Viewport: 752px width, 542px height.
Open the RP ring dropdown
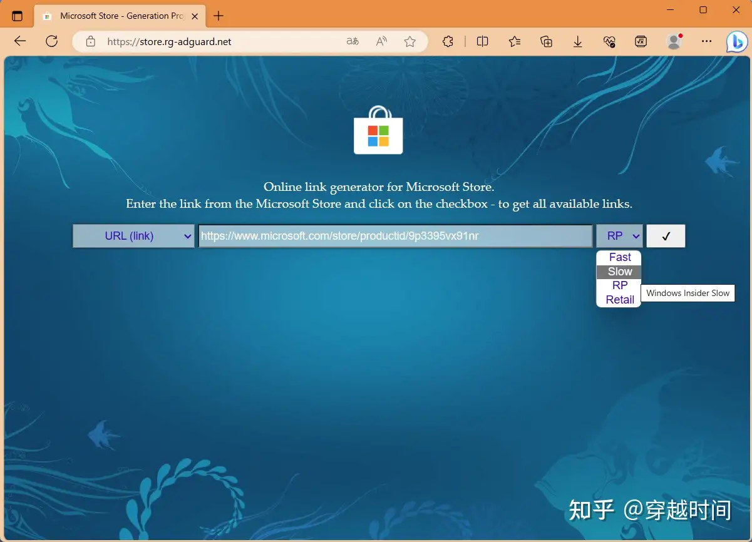pyautogui.click(x=619, y=236)
